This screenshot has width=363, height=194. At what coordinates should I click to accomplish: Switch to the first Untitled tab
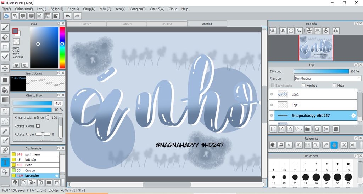pyautogui.click(x=86, y=24)
